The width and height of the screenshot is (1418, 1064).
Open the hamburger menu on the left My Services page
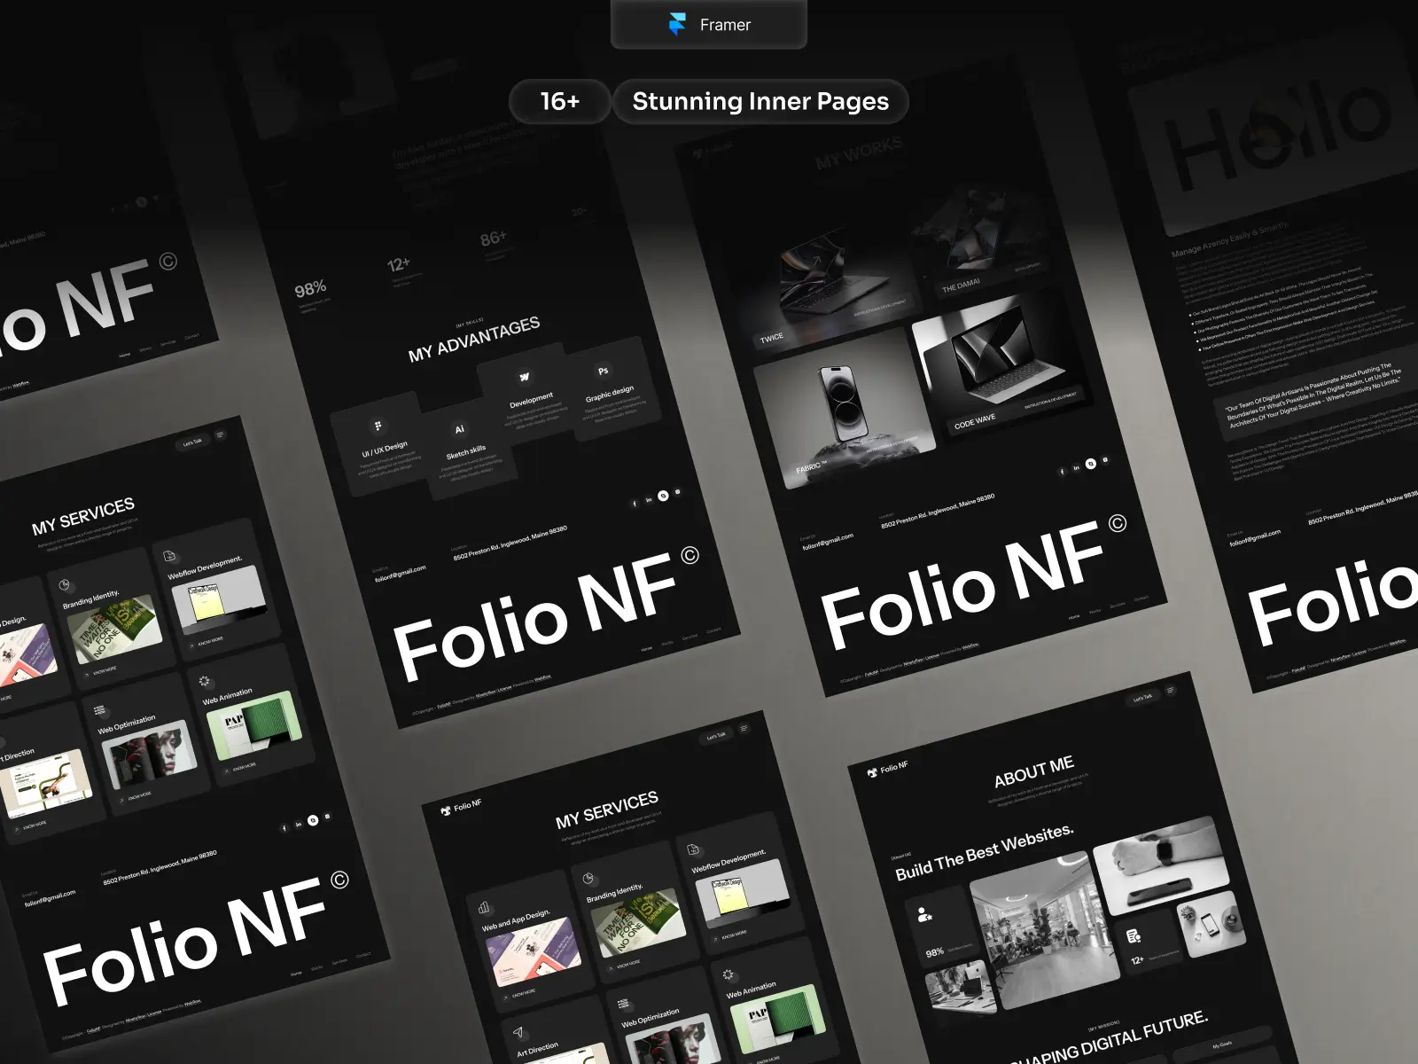[x=221, y=434]
